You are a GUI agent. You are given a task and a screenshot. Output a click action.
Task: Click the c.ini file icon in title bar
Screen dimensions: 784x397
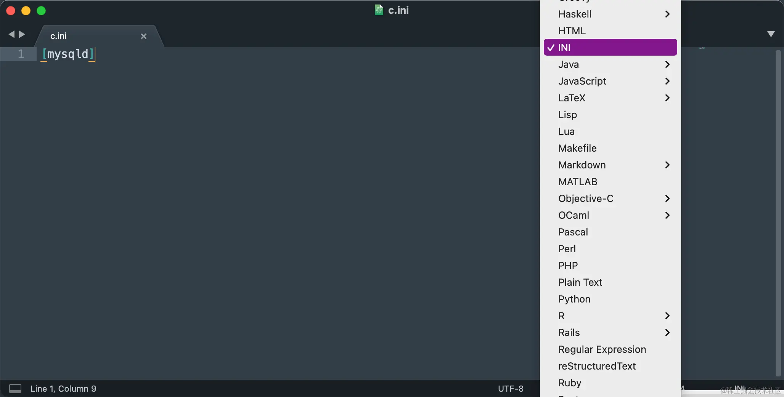[379, 10]
